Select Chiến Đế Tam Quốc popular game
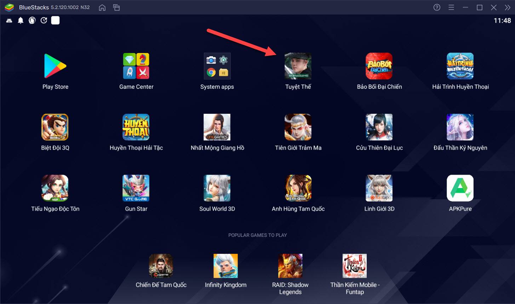The image size is (515, 304). [161, 266]
